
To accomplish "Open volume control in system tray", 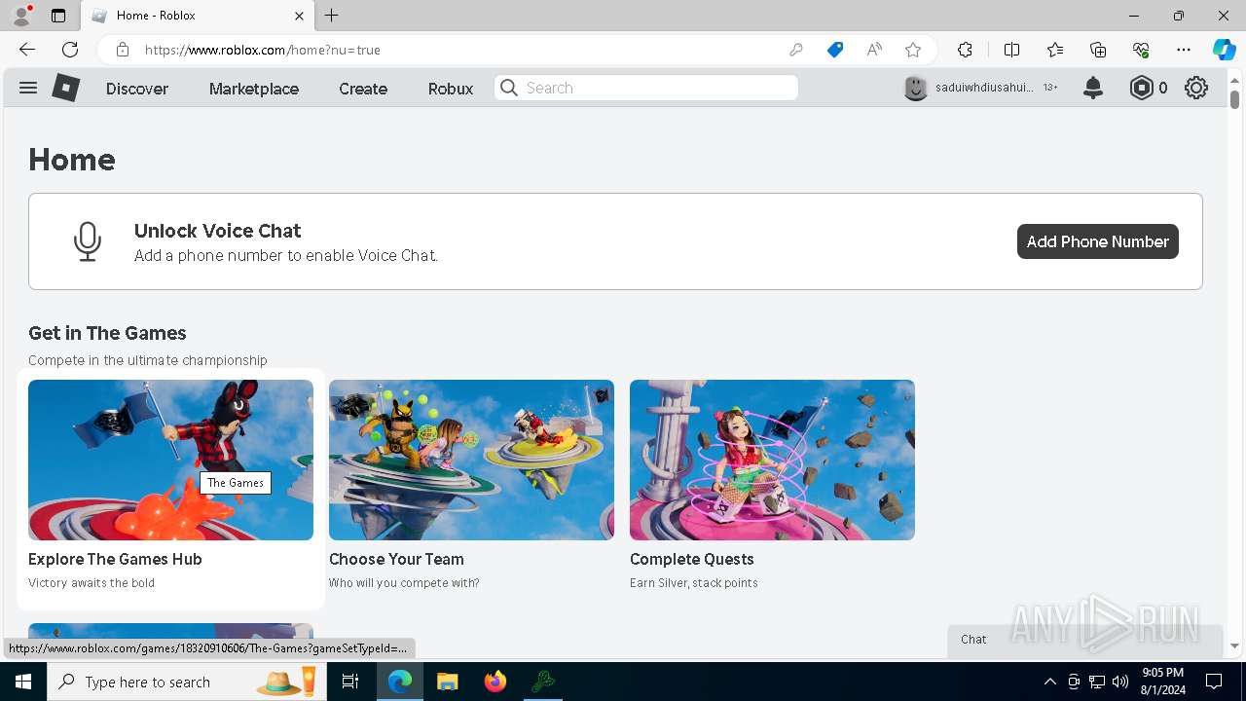I will point(1120,682).
